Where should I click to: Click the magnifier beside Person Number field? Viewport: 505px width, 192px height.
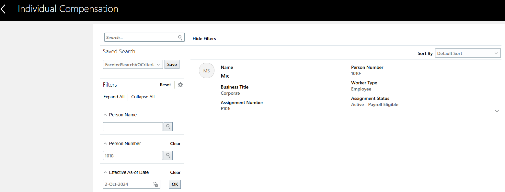point(168,155)
